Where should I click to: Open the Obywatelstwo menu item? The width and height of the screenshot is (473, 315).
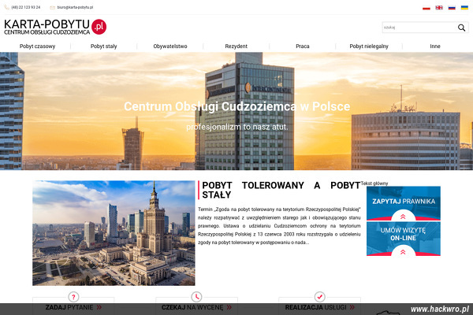click(x=170, y=46)
